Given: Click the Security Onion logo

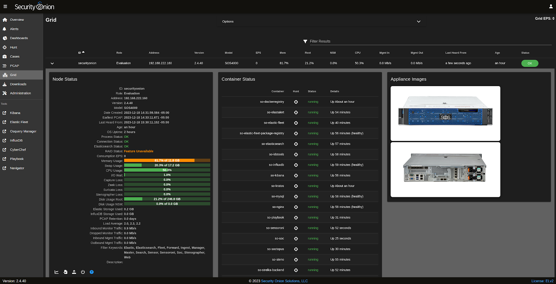Looking at the screenshot, I should pyautogui.click(x=34, y=7).
